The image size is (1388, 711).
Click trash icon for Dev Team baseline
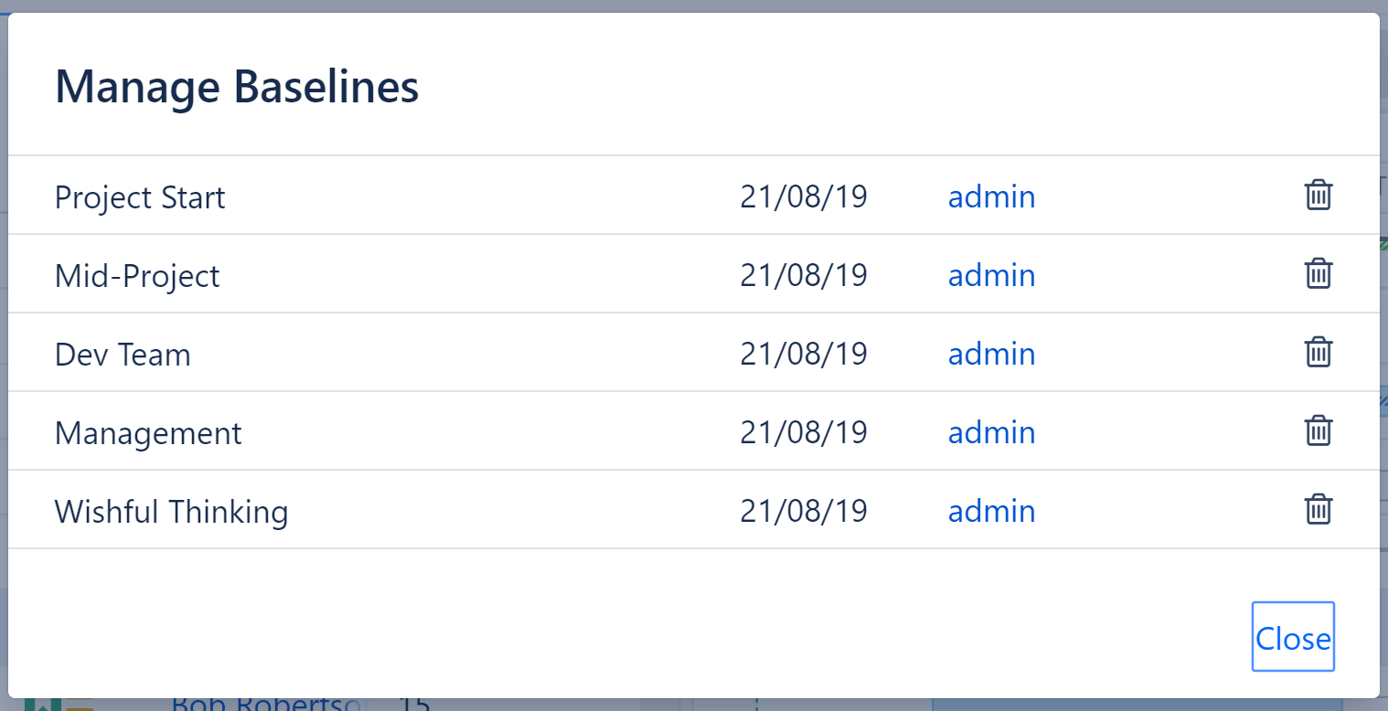pos(1318,353)
